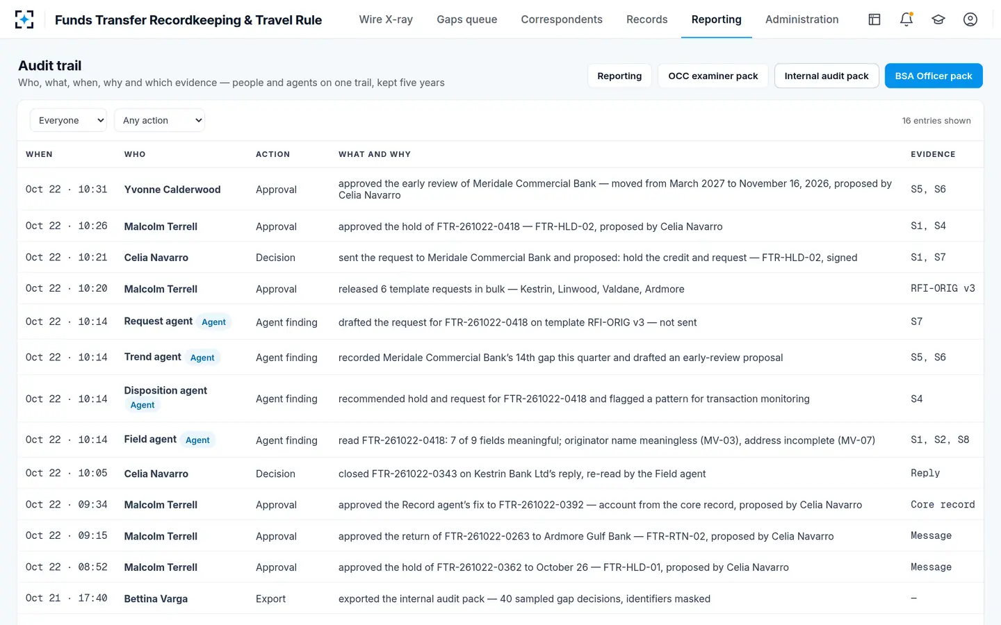Select the Oct 22 · 10:31 timestamp
This screenshot has height=625, width=1001.
pyautogui.click(x=67, y=189)
